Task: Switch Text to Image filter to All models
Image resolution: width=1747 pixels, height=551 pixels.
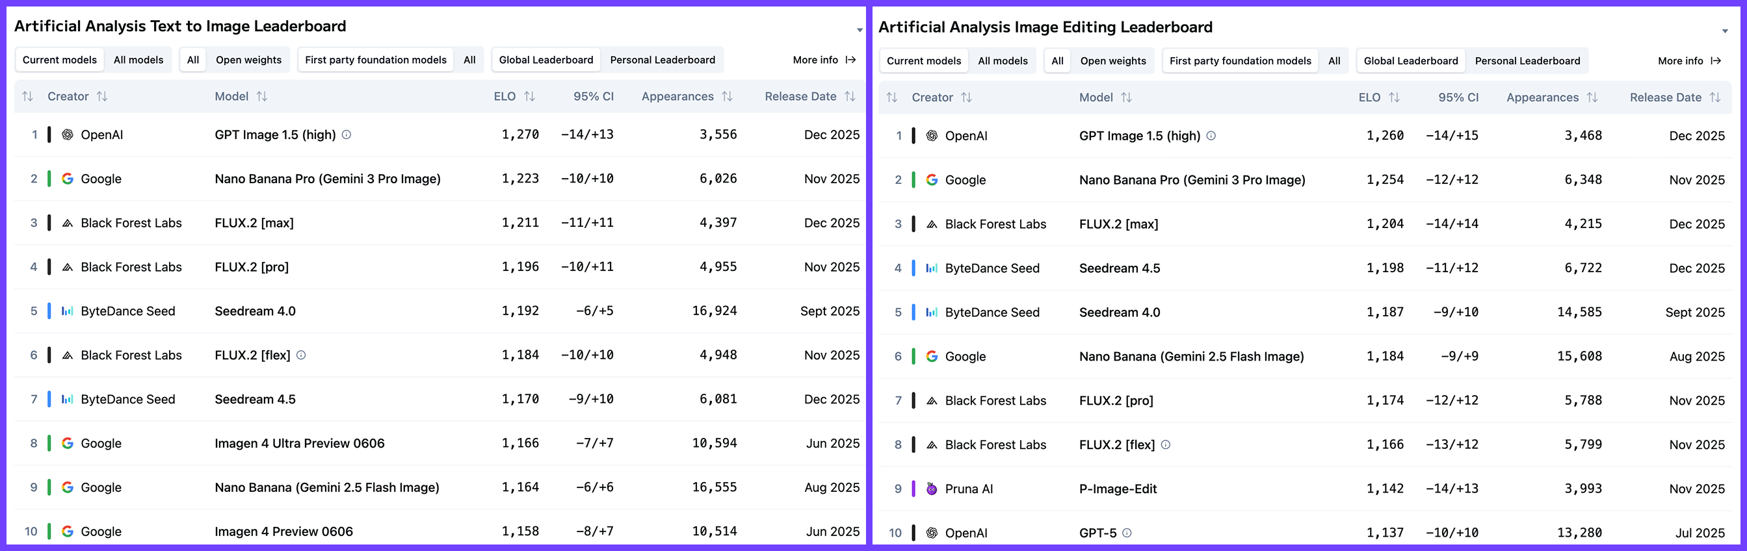Action: tap(138, 60)
